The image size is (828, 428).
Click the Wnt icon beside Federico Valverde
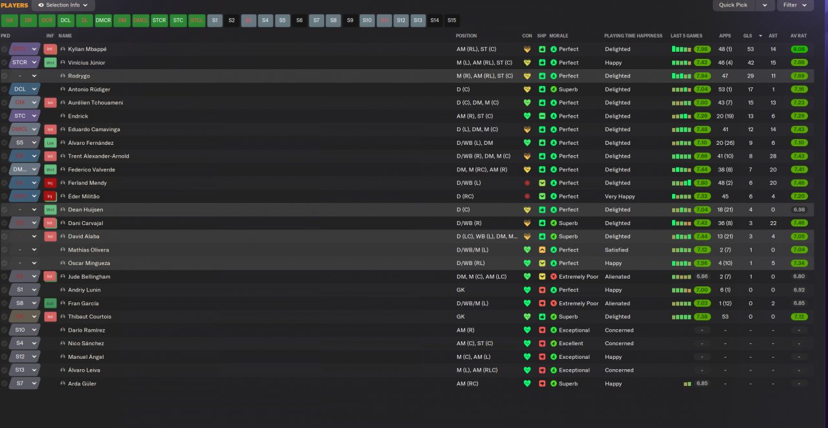50,169
